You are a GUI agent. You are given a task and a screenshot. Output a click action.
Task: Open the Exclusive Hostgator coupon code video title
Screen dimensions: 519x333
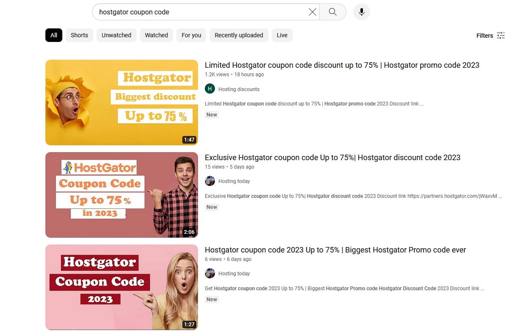pyautogui.click(x=332, y=158)
